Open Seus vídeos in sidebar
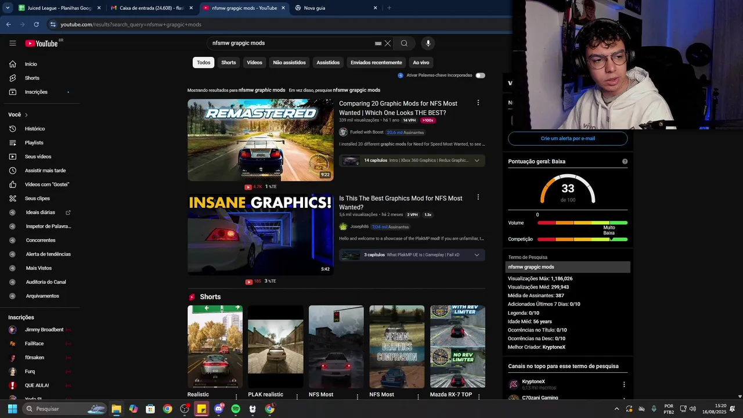This screenshot has height=418, width=743. click(x=38, y=156)
